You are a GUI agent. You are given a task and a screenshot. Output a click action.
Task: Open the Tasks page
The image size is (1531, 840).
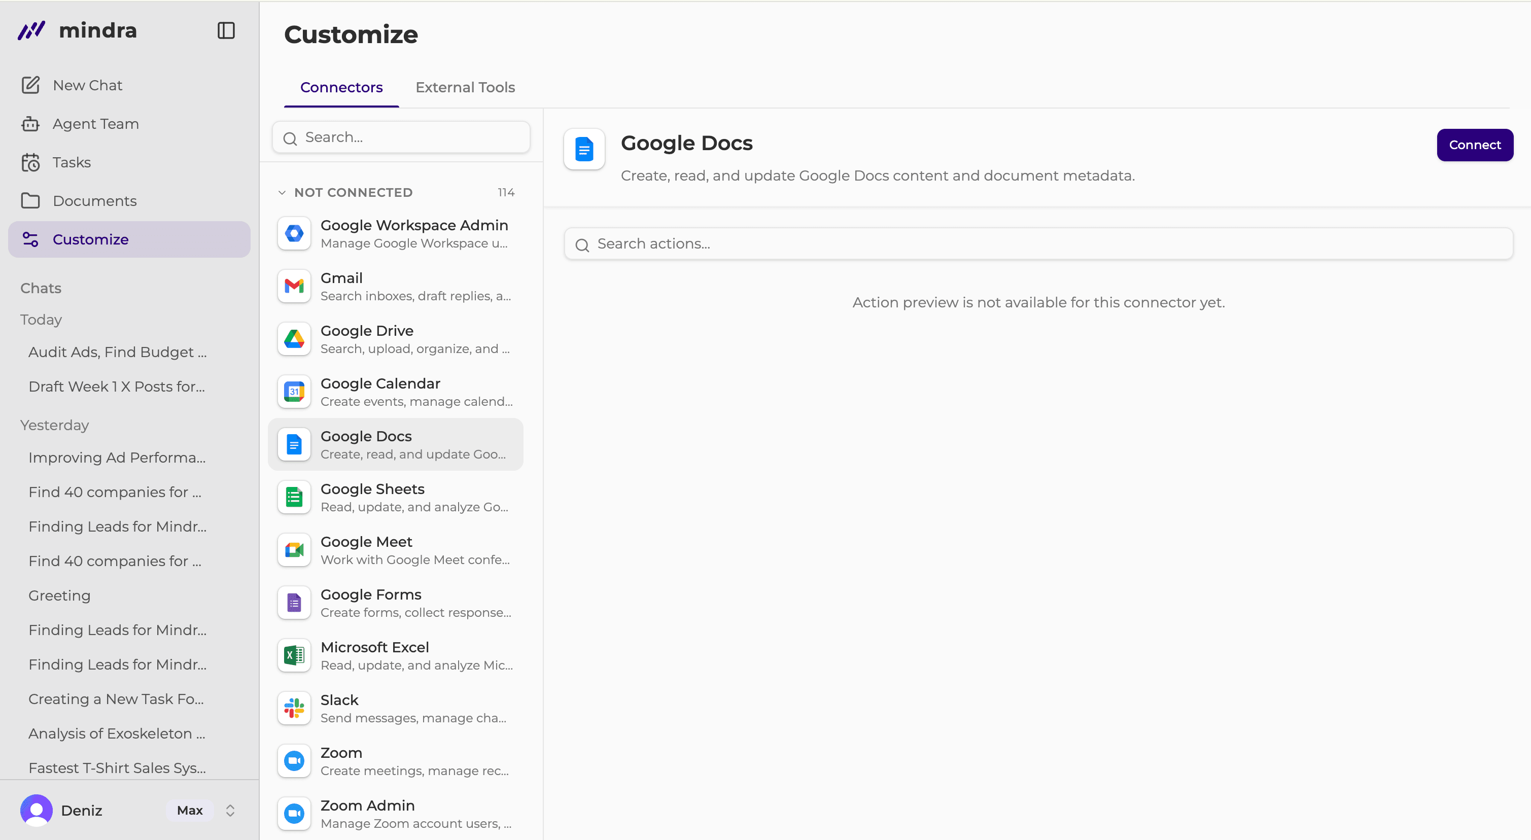pyautogui.click(x=129, y=162)
